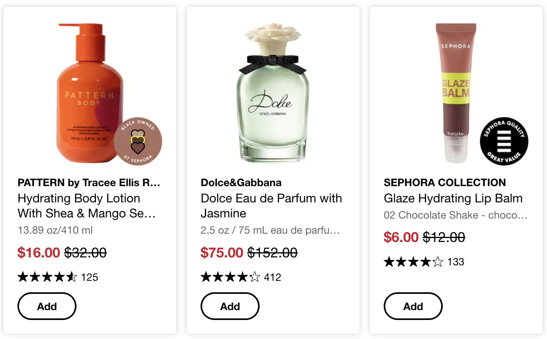Open the Dolce&Gabbana brand name link
This screenshot has height=339, width=547.
pos(241,183)
